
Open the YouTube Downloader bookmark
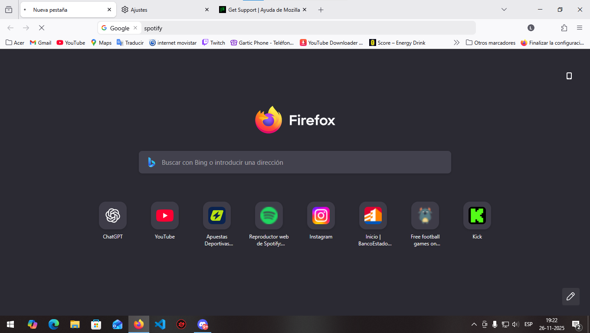tap(331, 42)
